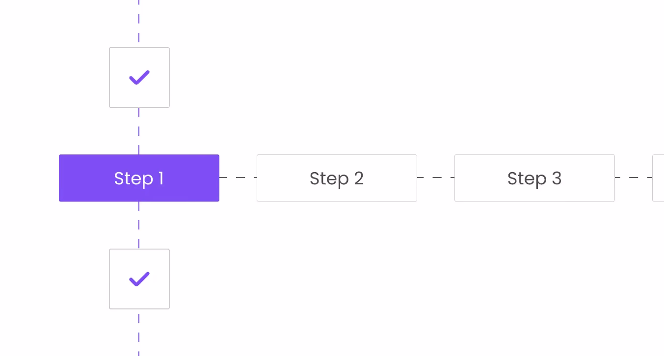Image resolution: width=664 pixels, height=356 pixels.
Task: Click dashed connector following Step 3
Action: [634, 178]
